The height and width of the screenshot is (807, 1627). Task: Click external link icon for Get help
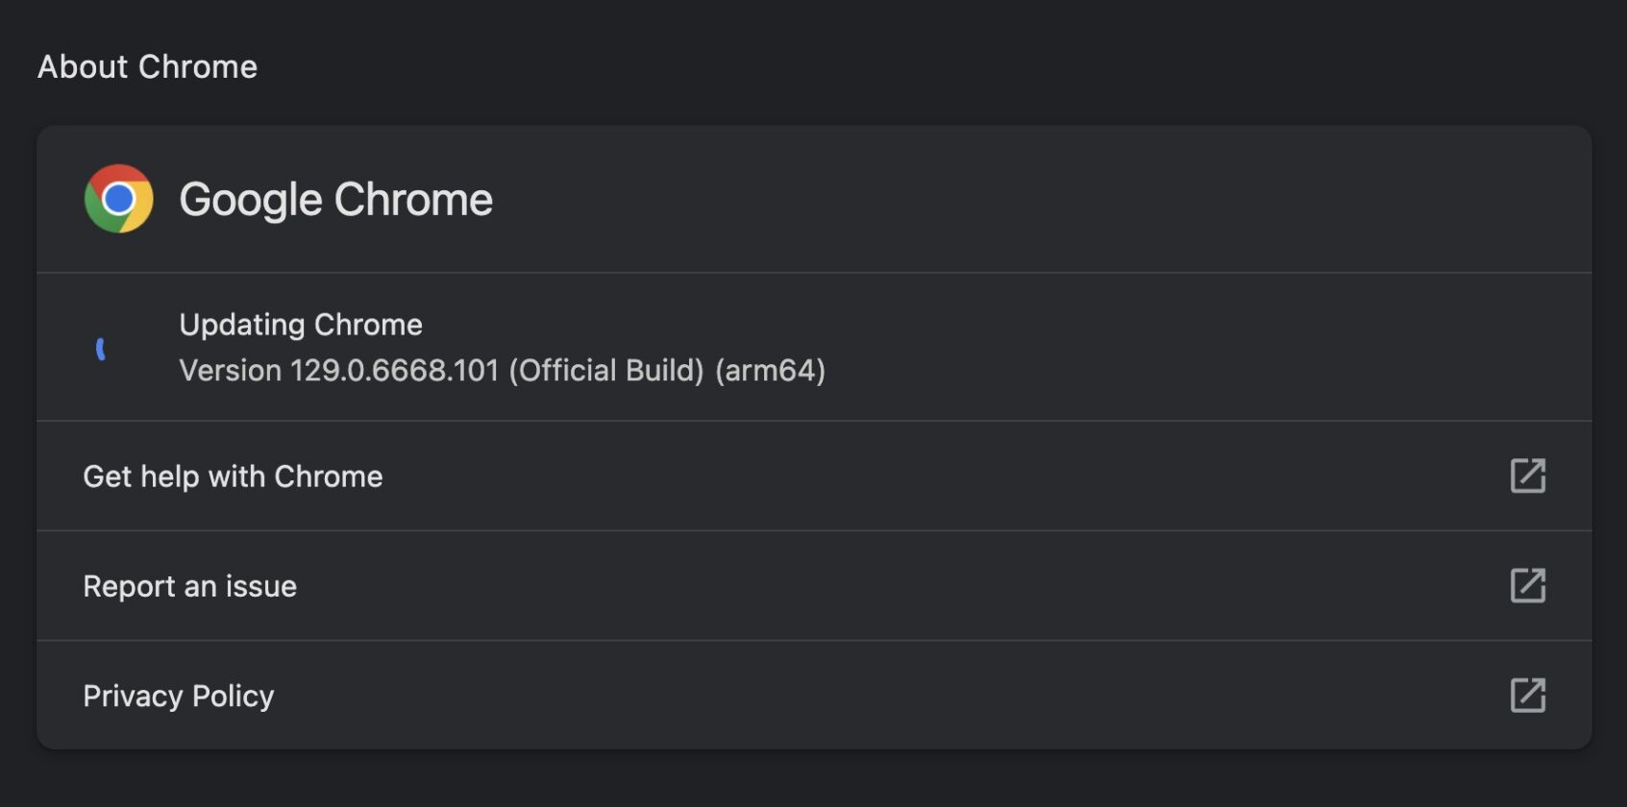coord(1527,476)
